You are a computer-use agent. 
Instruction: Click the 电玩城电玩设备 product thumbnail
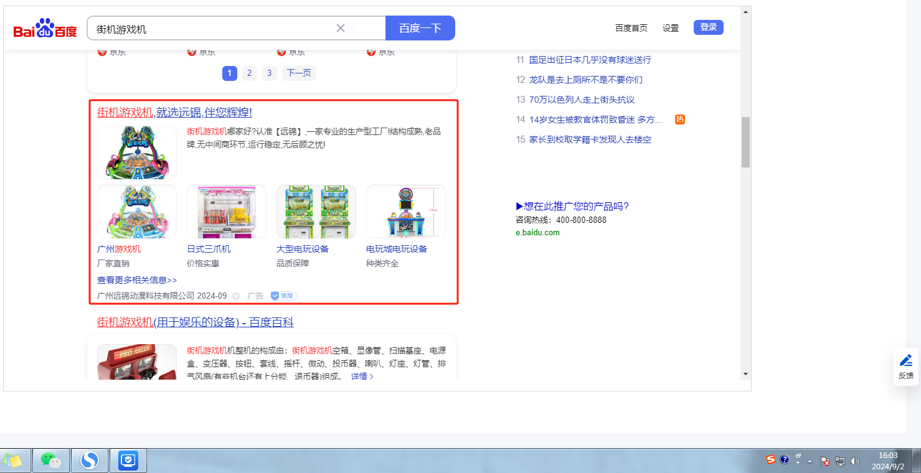coord(406,212)
